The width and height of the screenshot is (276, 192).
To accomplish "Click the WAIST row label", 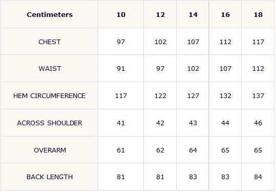I will click(50, 68).
